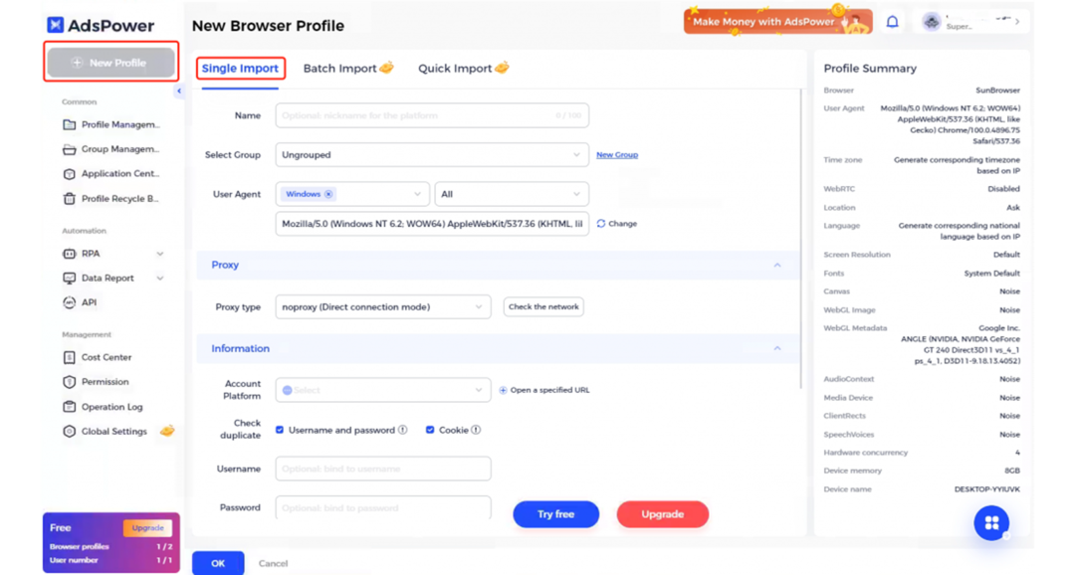Click the Try free button
1075x575 pixels.
(556, 514)
